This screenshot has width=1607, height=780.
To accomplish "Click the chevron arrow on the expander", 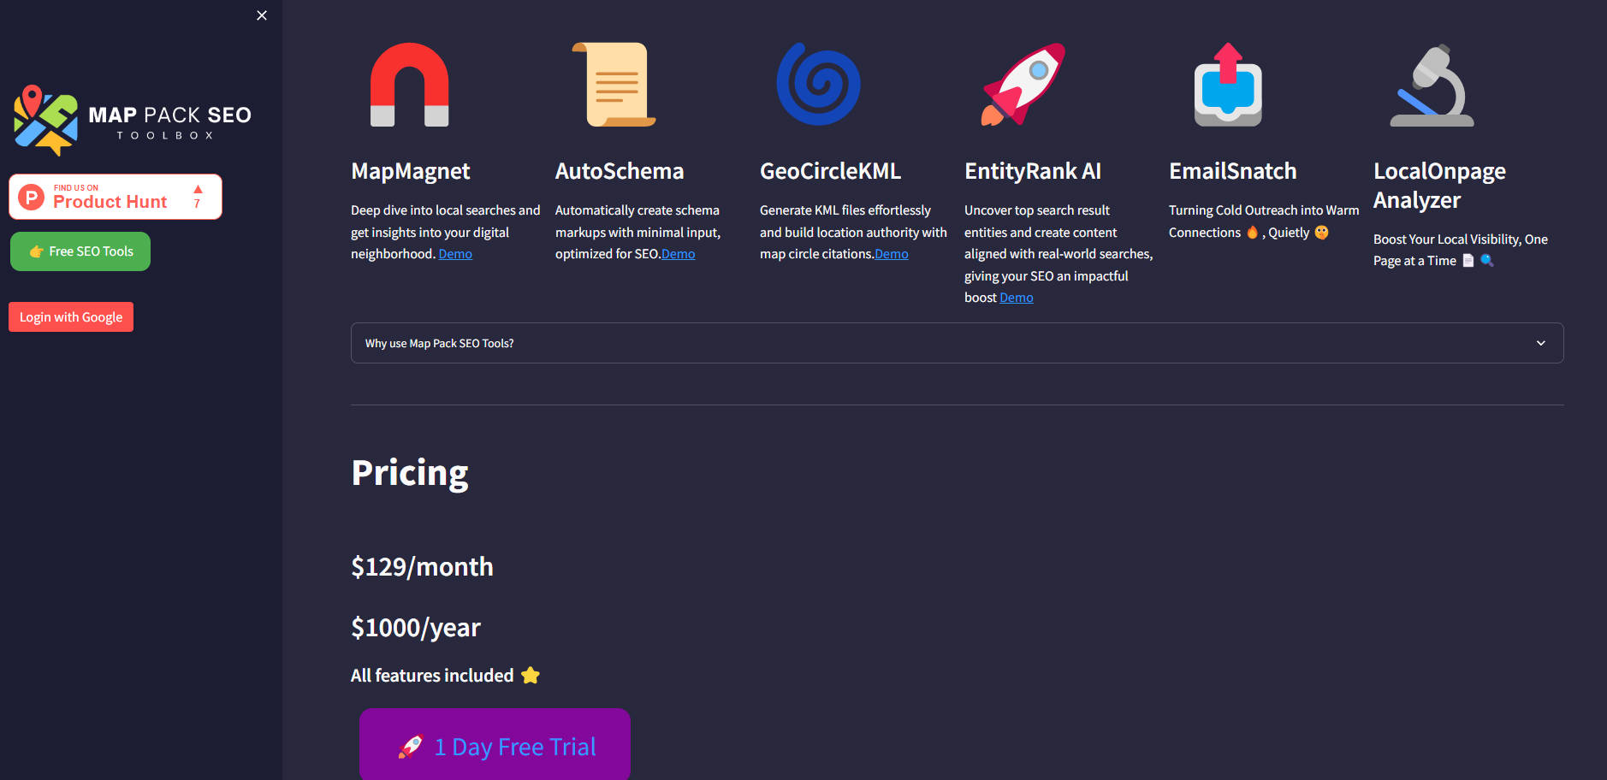I will click(x=1540, y=343).
